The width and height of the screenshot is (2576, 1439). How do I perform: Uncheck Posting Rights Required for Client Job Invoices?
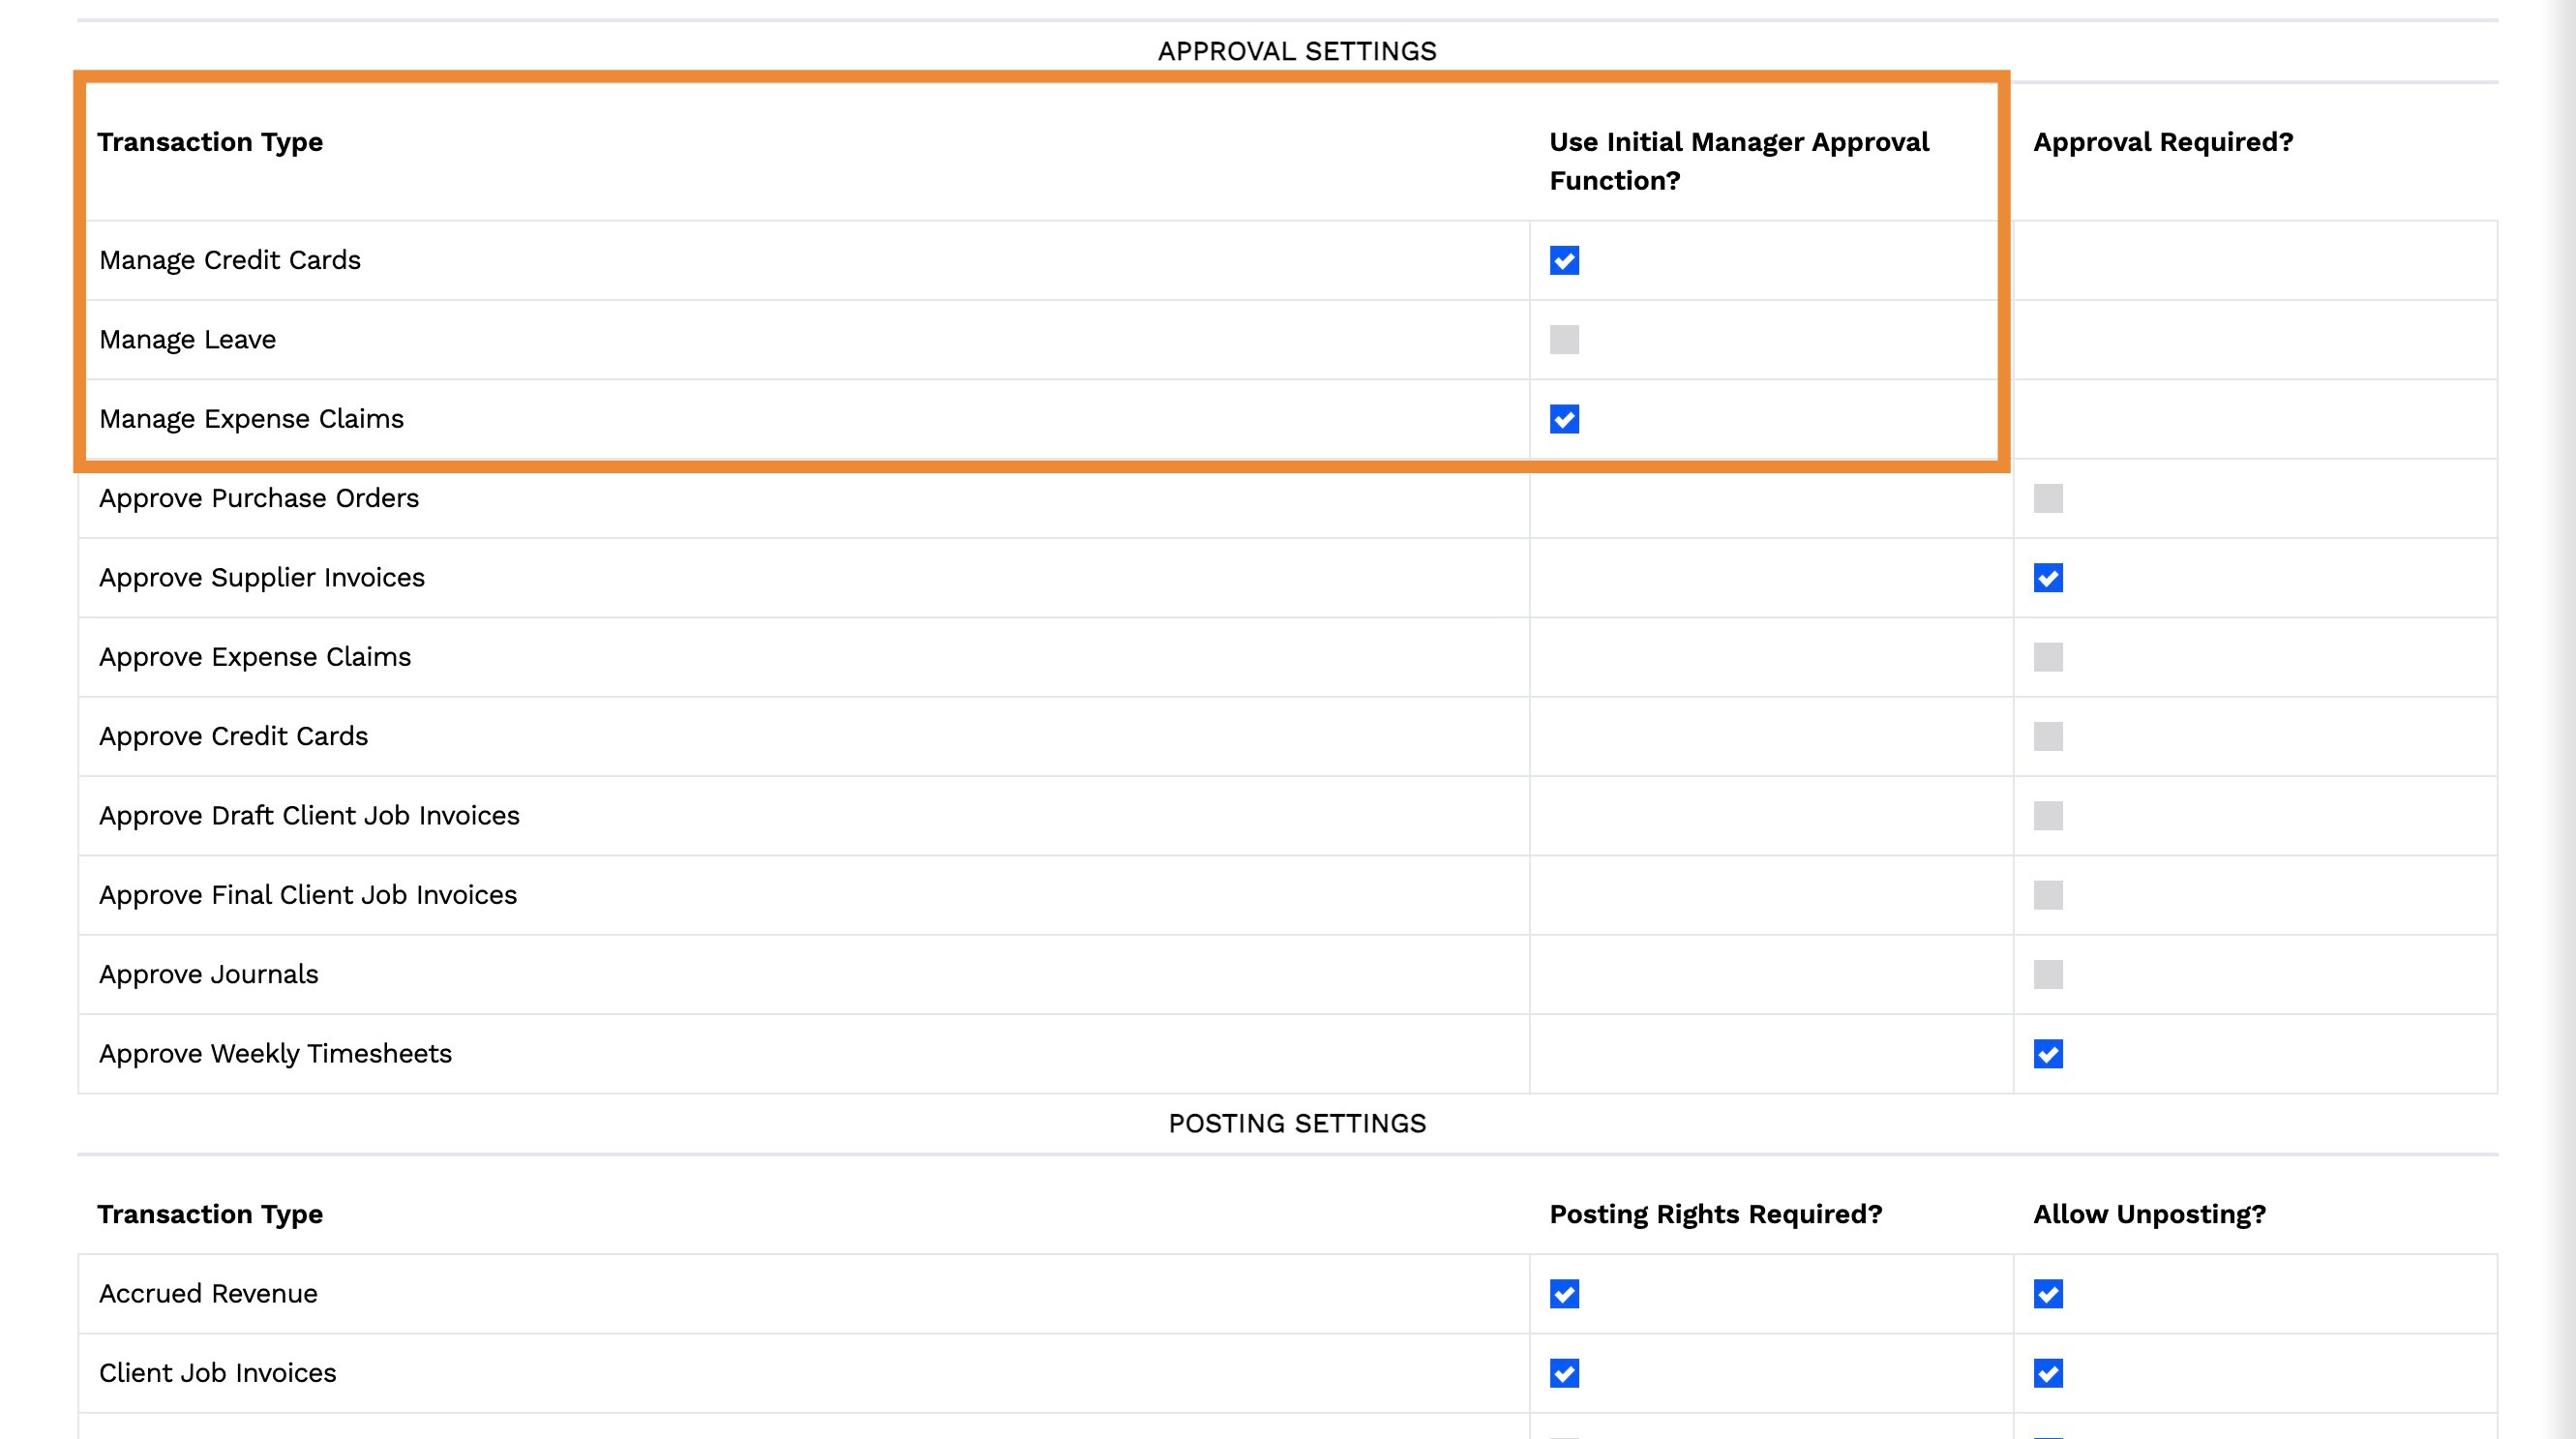pyautogui.click(x=1564, y=1373)
